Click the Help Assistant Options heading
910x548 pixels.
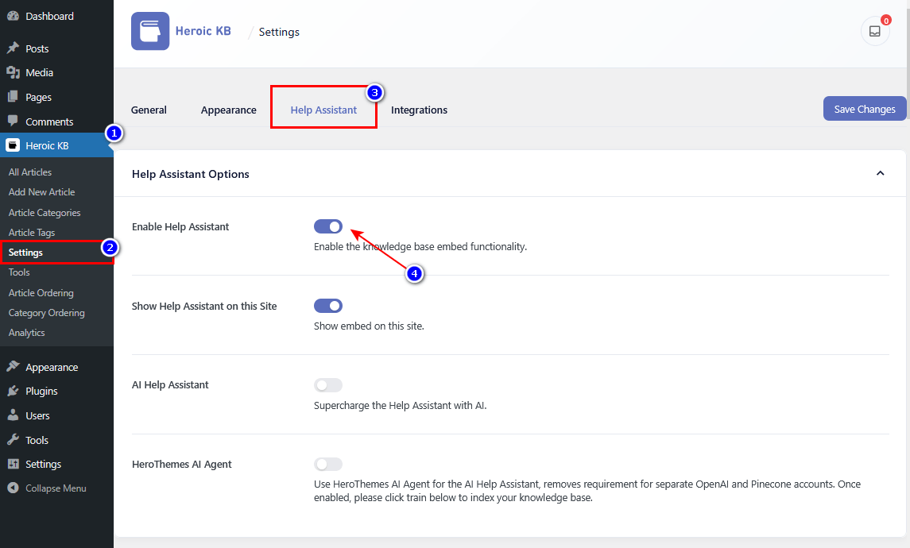[x=191, y=174]
